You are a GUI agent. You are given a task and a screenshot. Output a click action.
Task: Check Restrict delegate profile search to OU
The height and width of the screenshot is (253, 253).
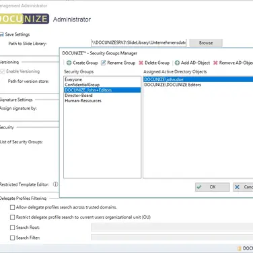(13, 217)
